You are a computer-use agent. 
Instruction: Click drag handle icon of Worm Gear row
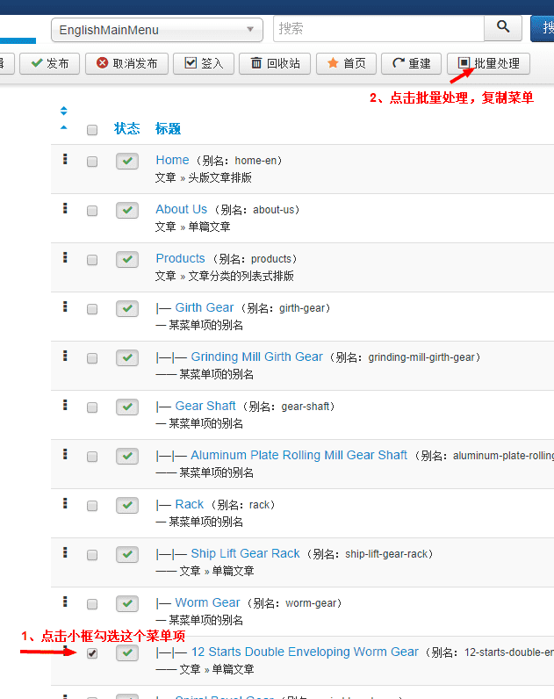[x=65, y=602]
